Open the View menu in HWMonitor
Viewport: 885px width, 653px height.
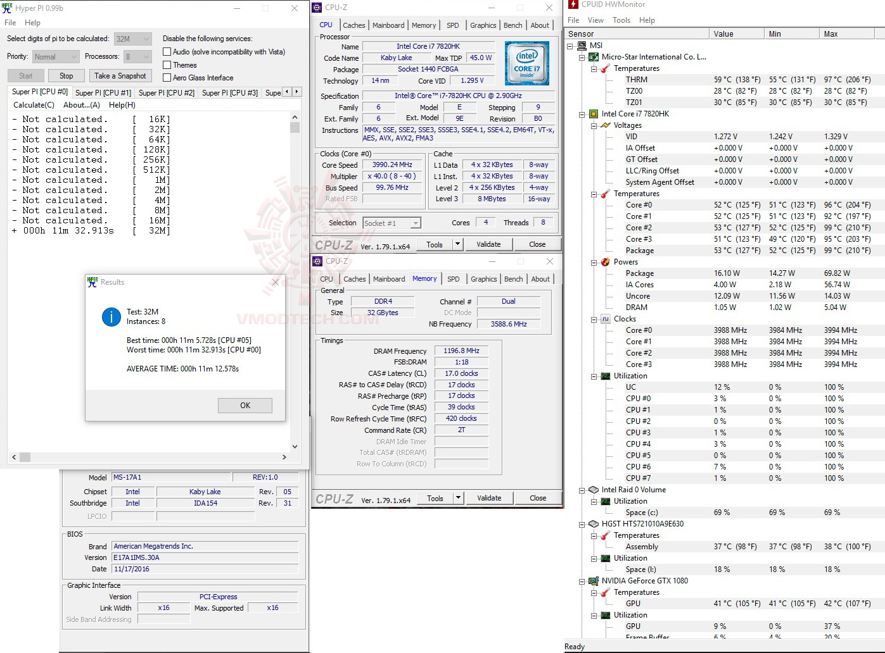coord(595,20)
